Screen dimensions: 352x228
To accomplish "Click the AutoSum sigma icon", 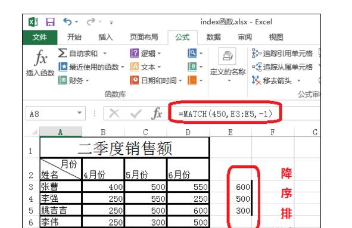I will (63, 53).
